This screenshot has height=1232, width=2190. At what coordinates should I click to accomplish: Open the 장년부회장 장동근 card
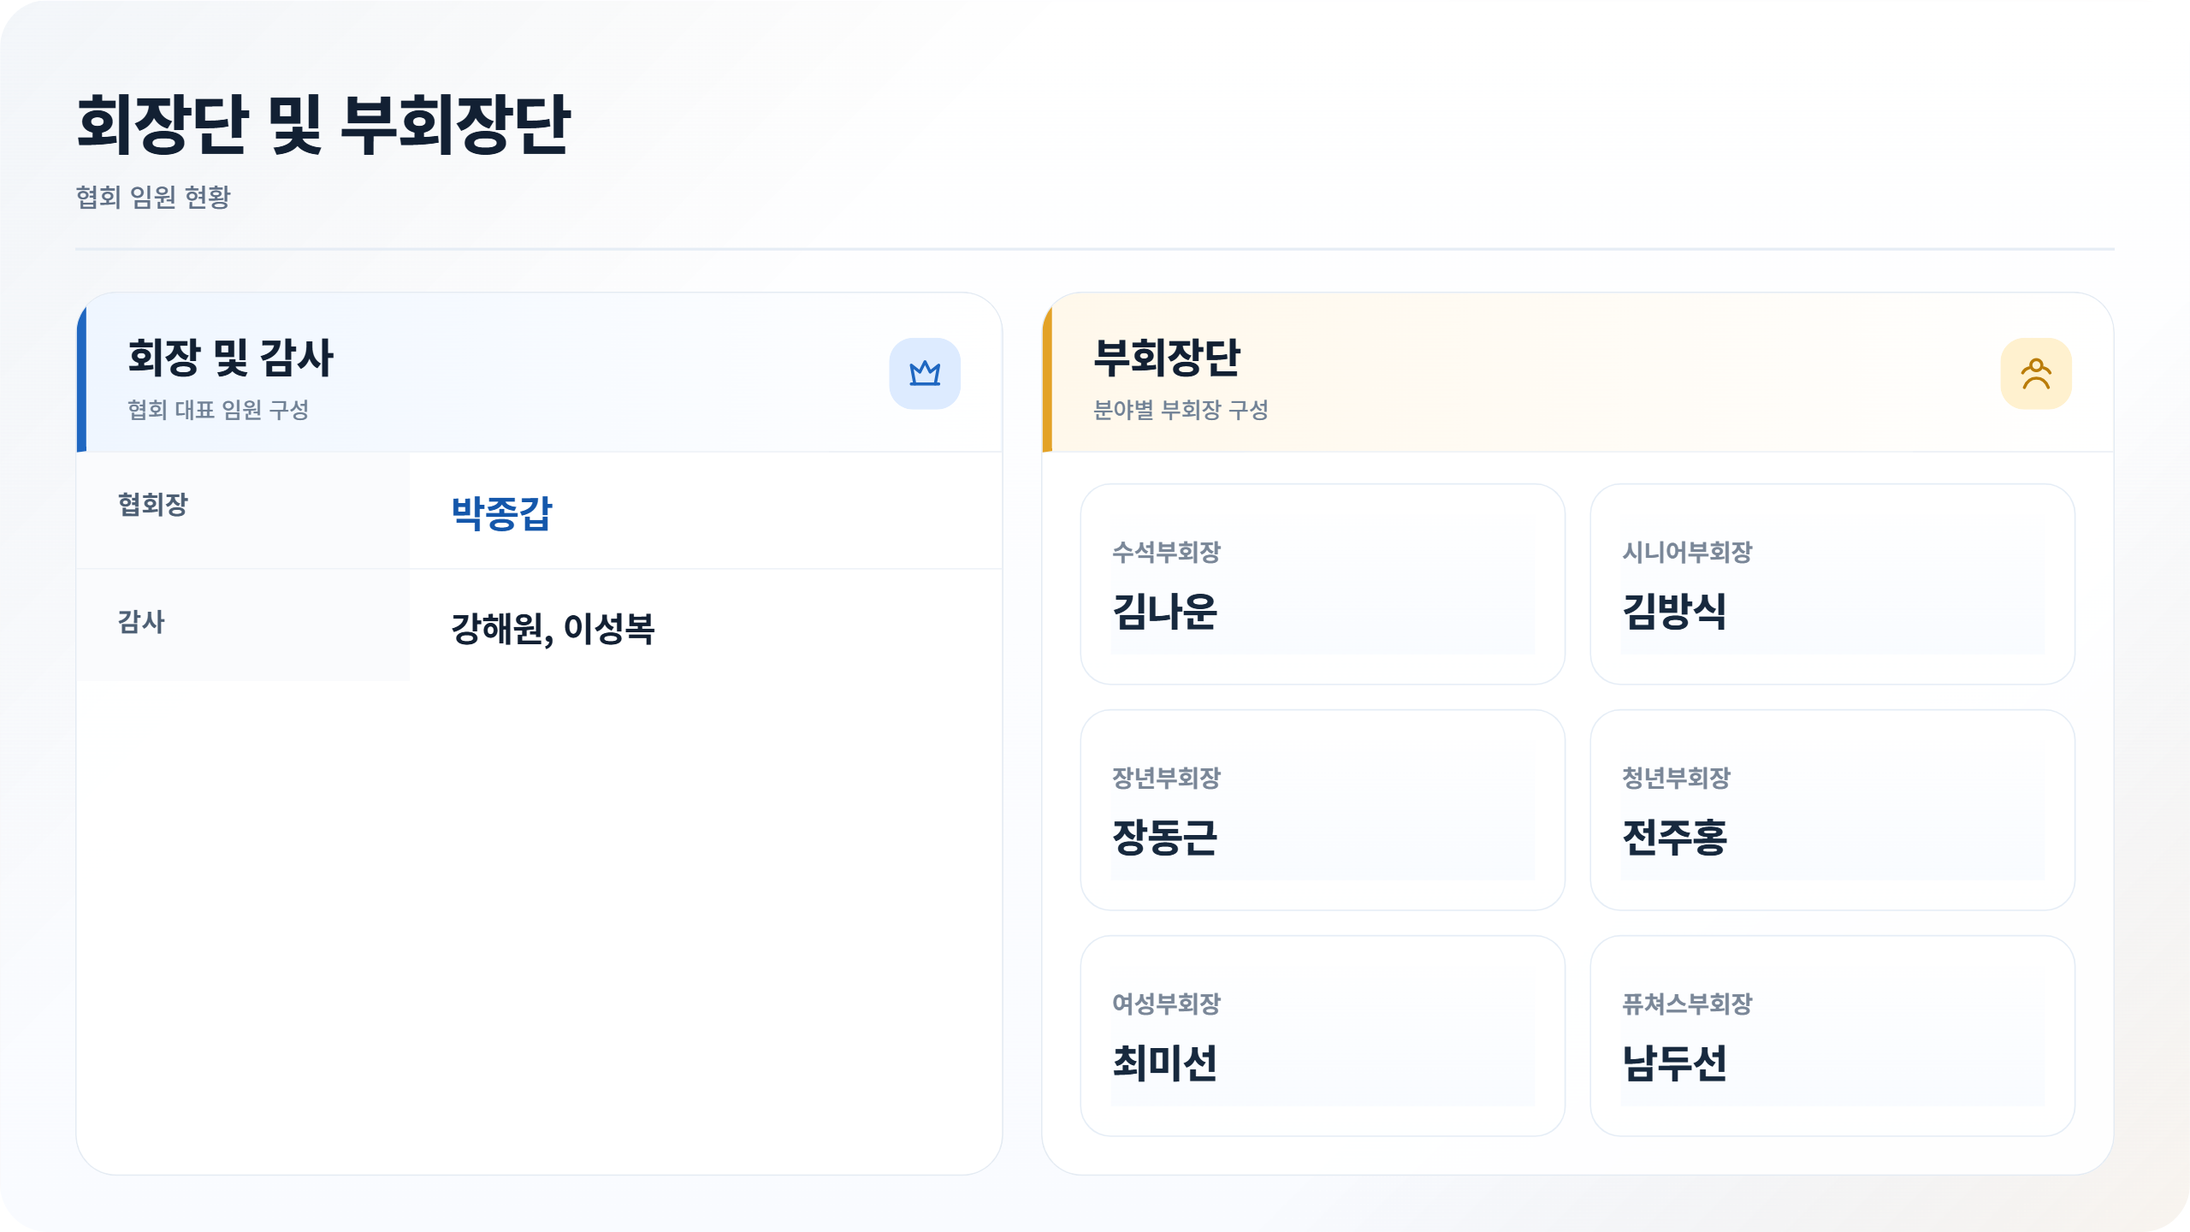(x=1322, y=809)
